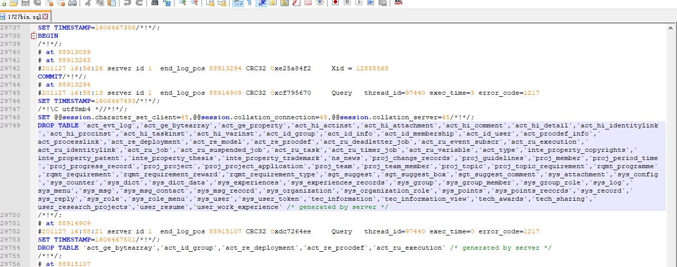Viewport: 677px width, 267px height.
Task: Stop macro recording
Action: pyautogui.click(x=347, y=3)
